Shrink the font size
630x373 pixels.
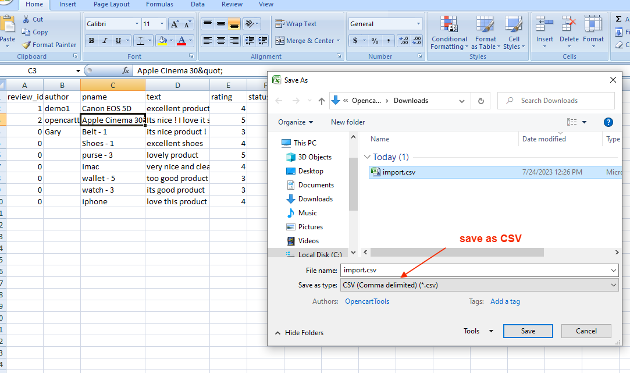pos(187,24)
